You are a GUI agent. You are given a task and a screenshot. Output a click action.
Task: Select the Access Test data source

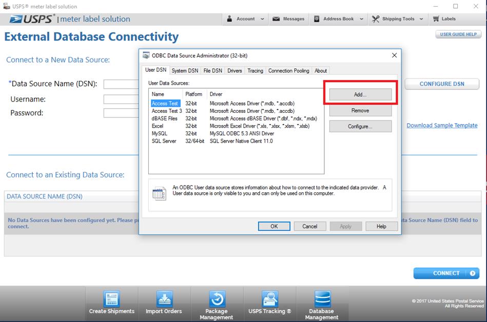point(165,103)
